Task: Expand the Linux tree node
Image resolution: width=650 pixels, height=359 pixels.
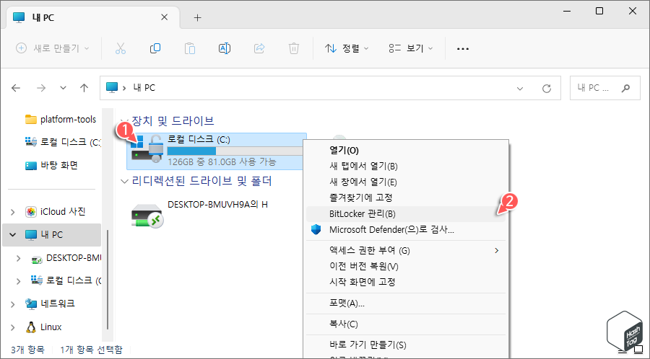Action: coord(13,327)
